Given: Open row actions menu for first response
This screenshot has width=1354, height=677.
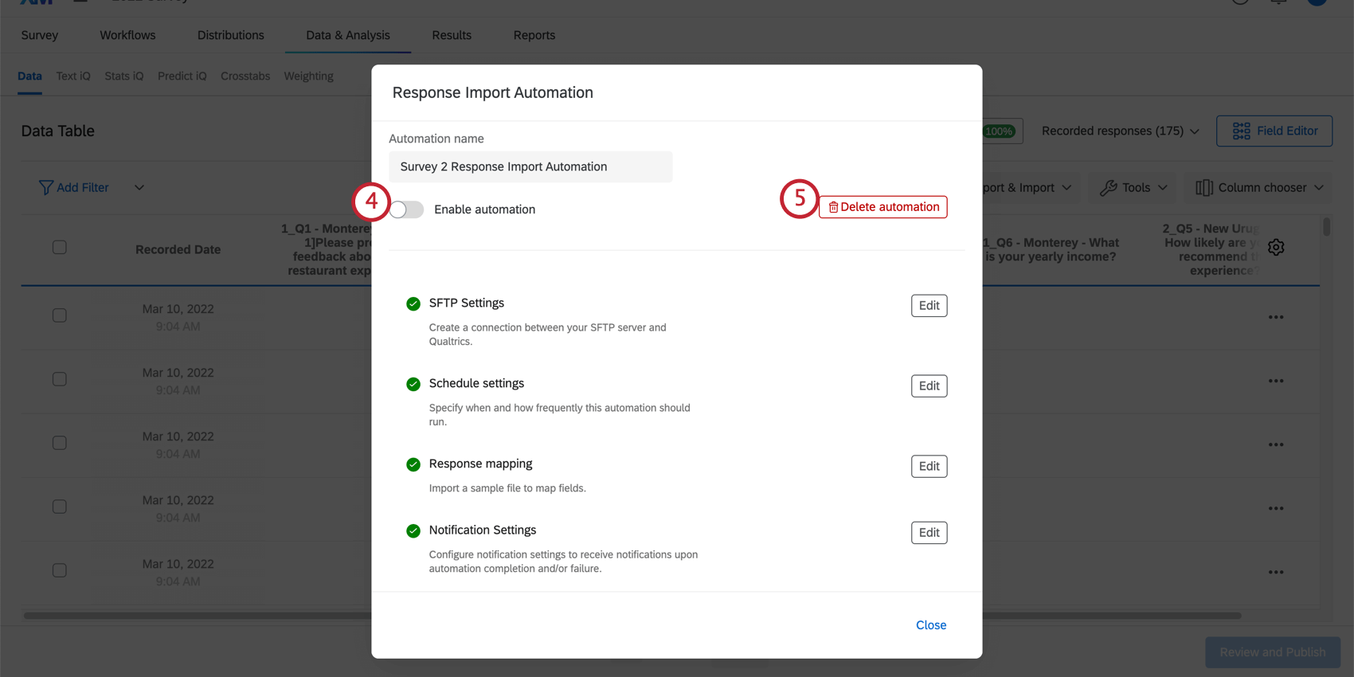Looking at the screenshot, I should tap(1276, 317).
